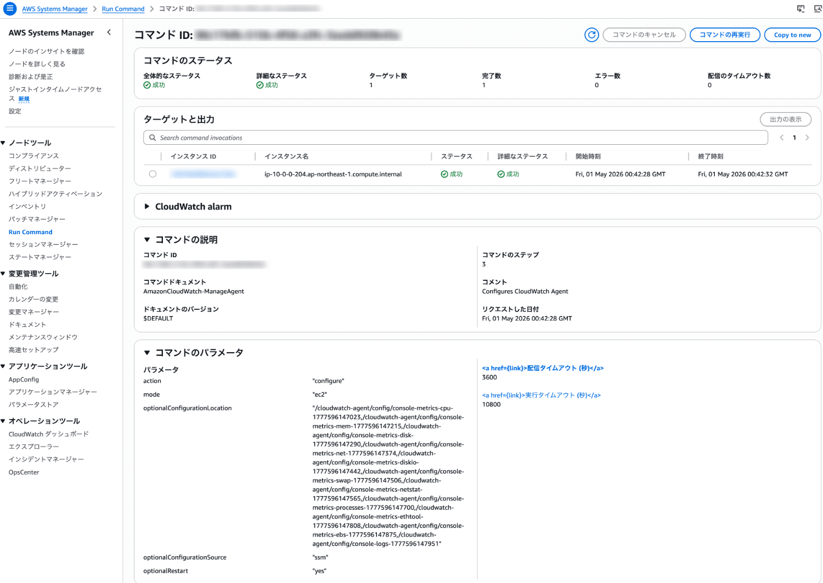
Task: Sort by 終了時刻 column header
Action: click(711, 156)
